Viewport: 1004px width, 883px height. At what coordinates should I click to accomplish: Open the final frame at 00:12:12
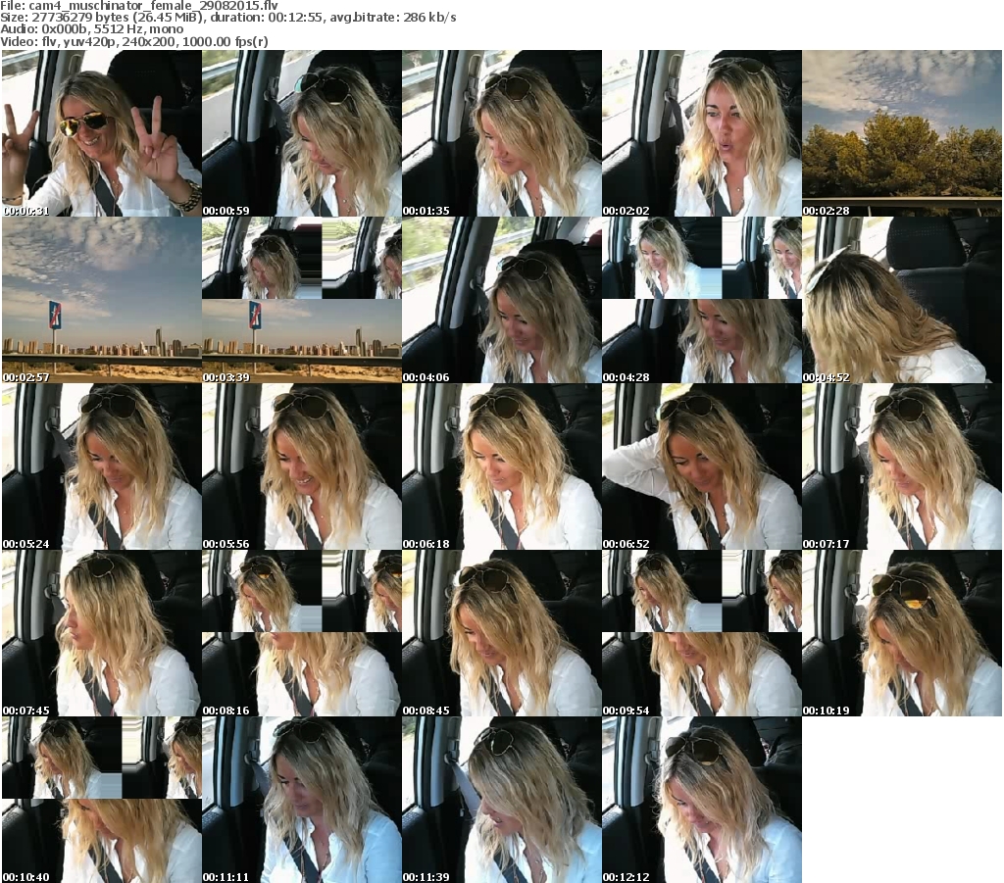coord(702,800)
